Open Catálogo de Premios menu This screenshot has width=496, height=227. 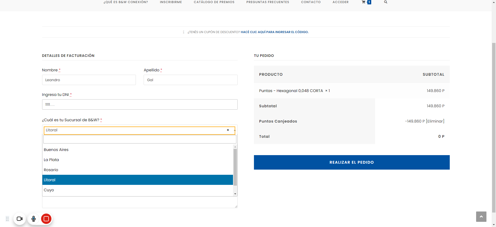pos(214,2)
